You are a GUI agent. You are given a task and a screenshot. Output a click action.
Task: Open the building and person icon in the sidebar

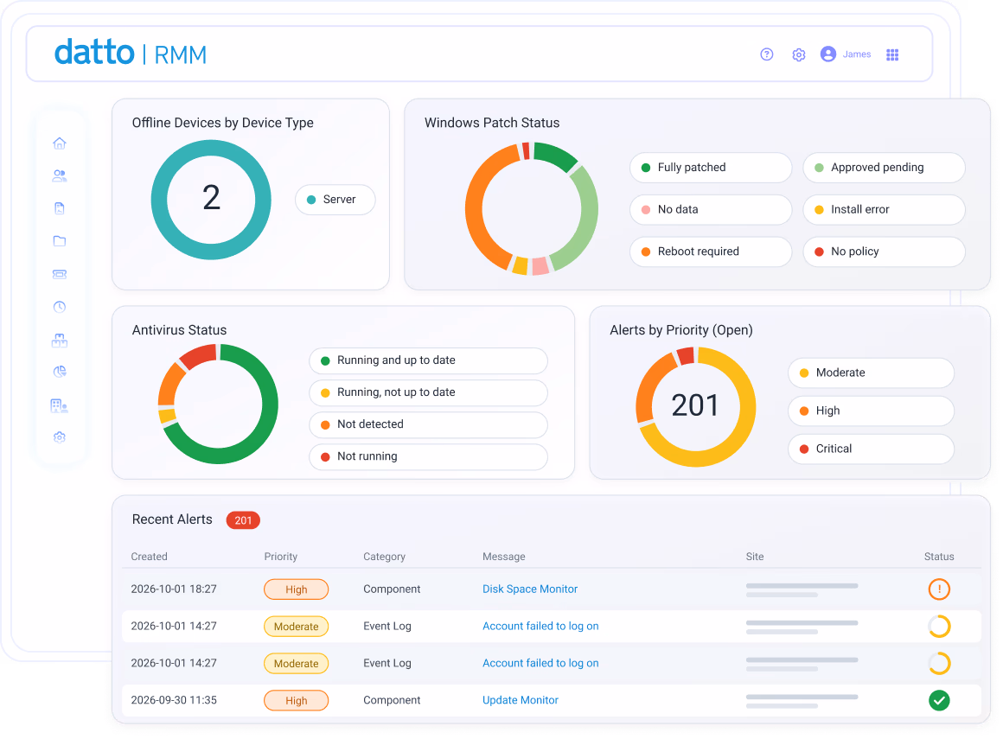coord(60,405)
